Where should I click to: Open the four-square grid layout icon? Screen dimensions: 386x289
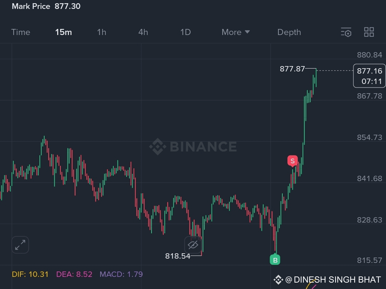pos(369,32)
